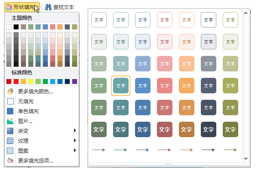Pick the highlighted light teal shade swatch
Viewport: 258px width, 172px height.
(x=38, y=52)
